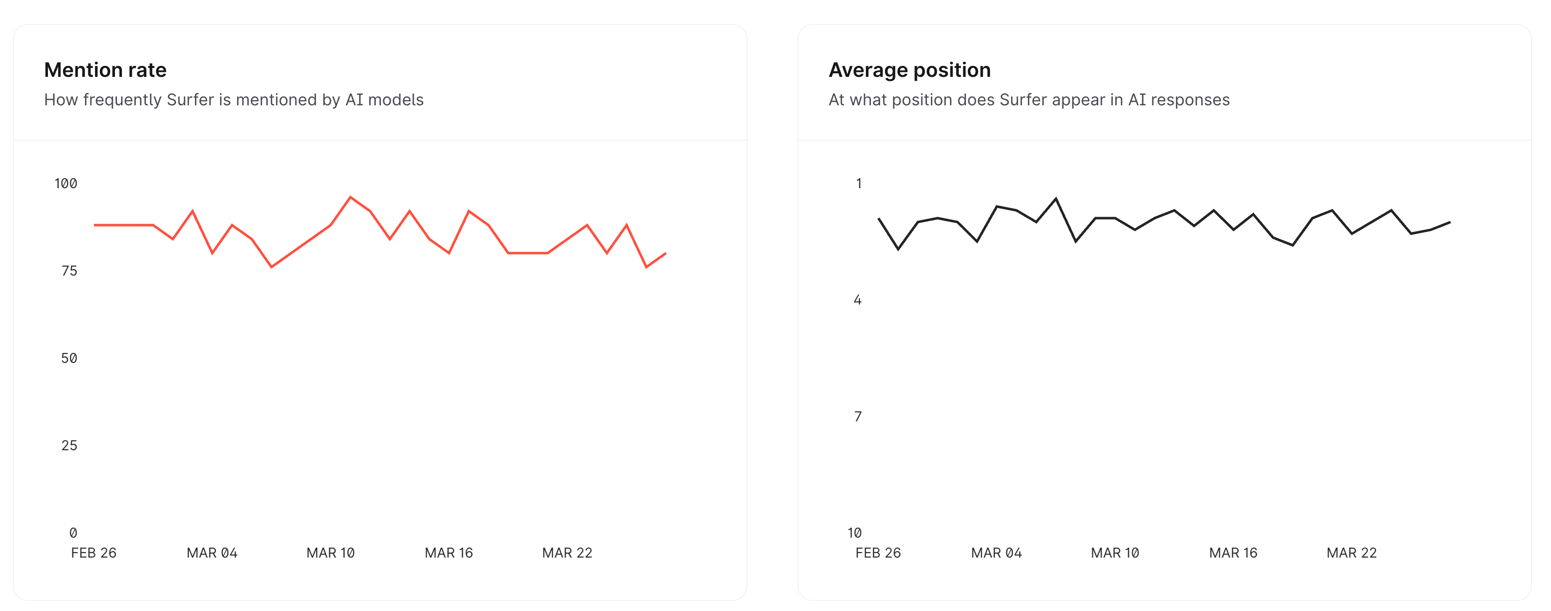
Task: Click the Average position subtitle about AI responses
Action: click(1028, 100)
